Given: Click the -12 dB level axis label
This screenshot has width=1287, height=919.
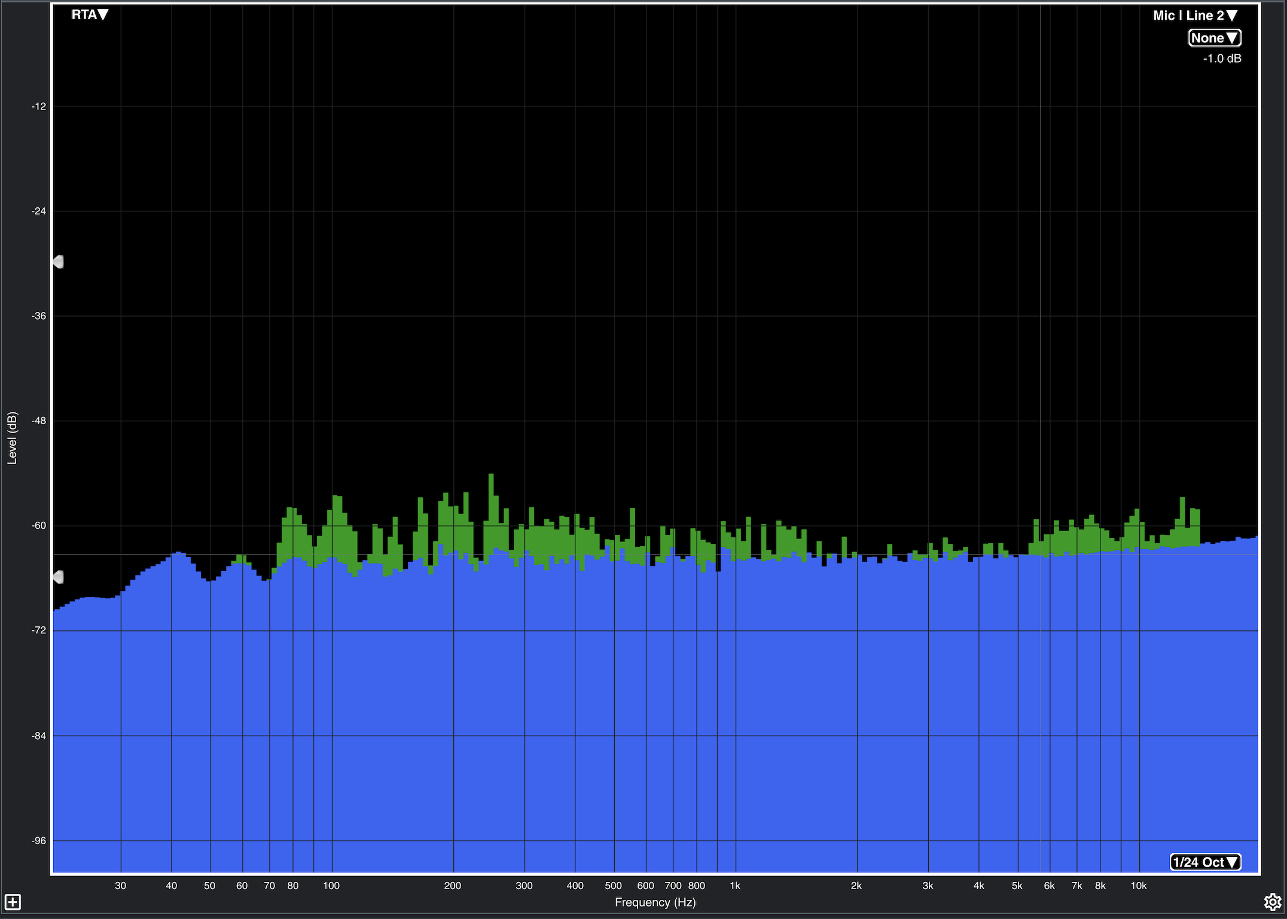Looking at the screenshot, I should tap(39, 106).
